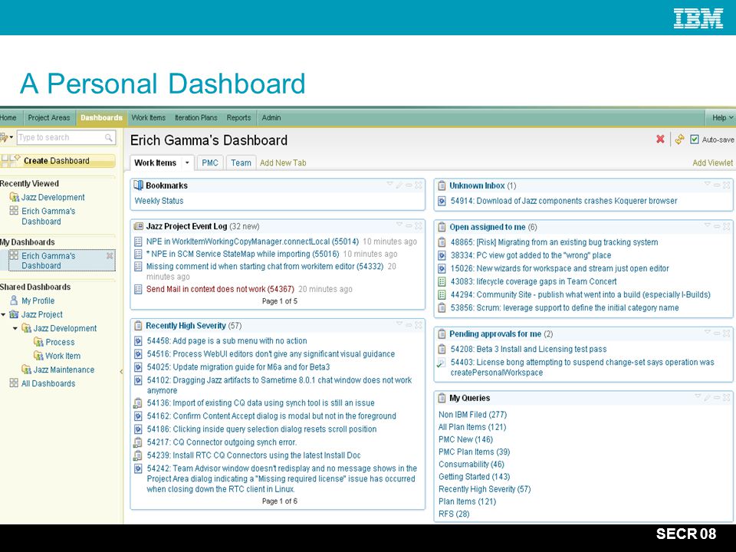Click the task icon of item 54136
Viewport: 736px width, 552px height.
click(x=138, y=402)
